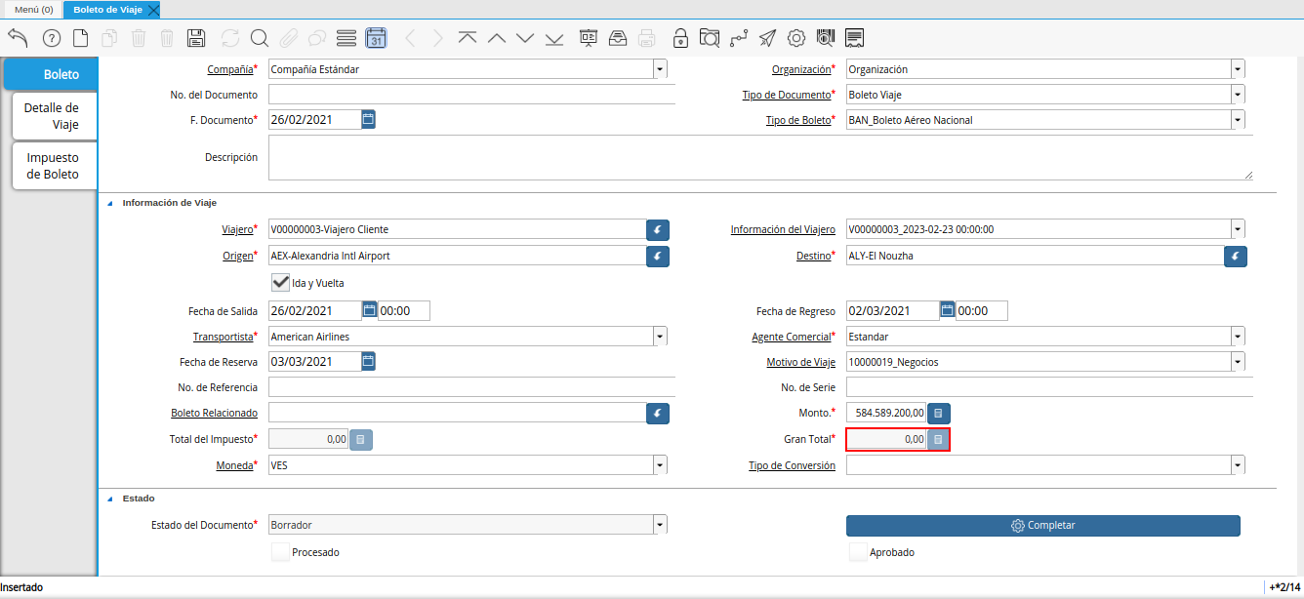Click the Descripción text area

(x=759, y=157)
